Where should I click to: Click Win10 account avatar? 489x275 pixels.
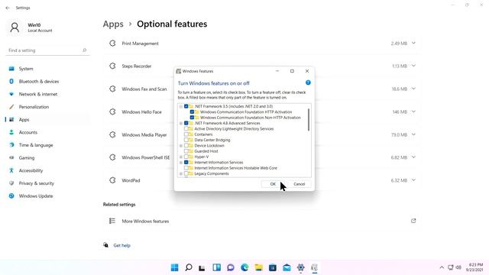(x=15, y=27)
